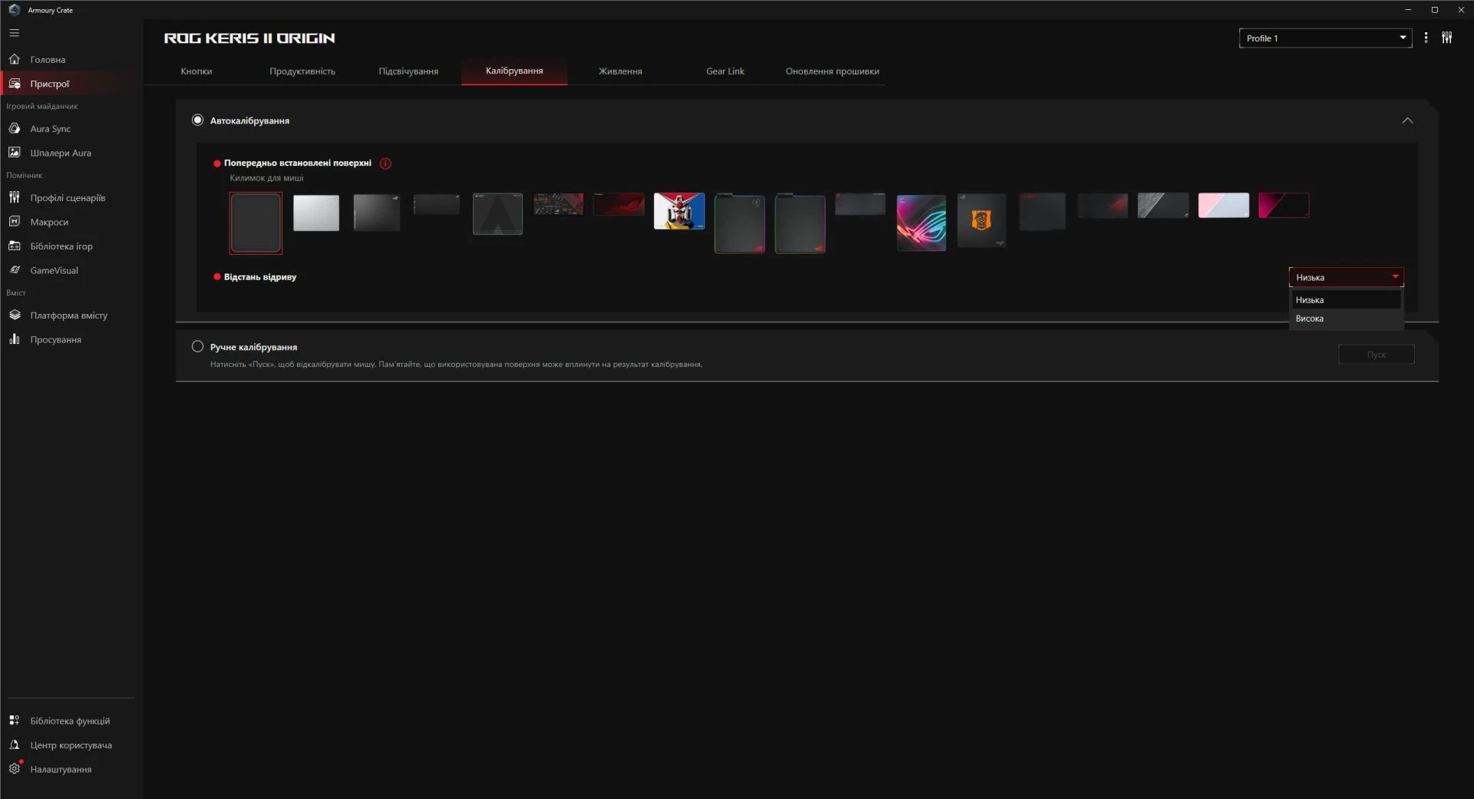Select the orange emblem mouse pad thumbnail
1474x799 pixels.
pyautogui.click(x=982, y=220)
